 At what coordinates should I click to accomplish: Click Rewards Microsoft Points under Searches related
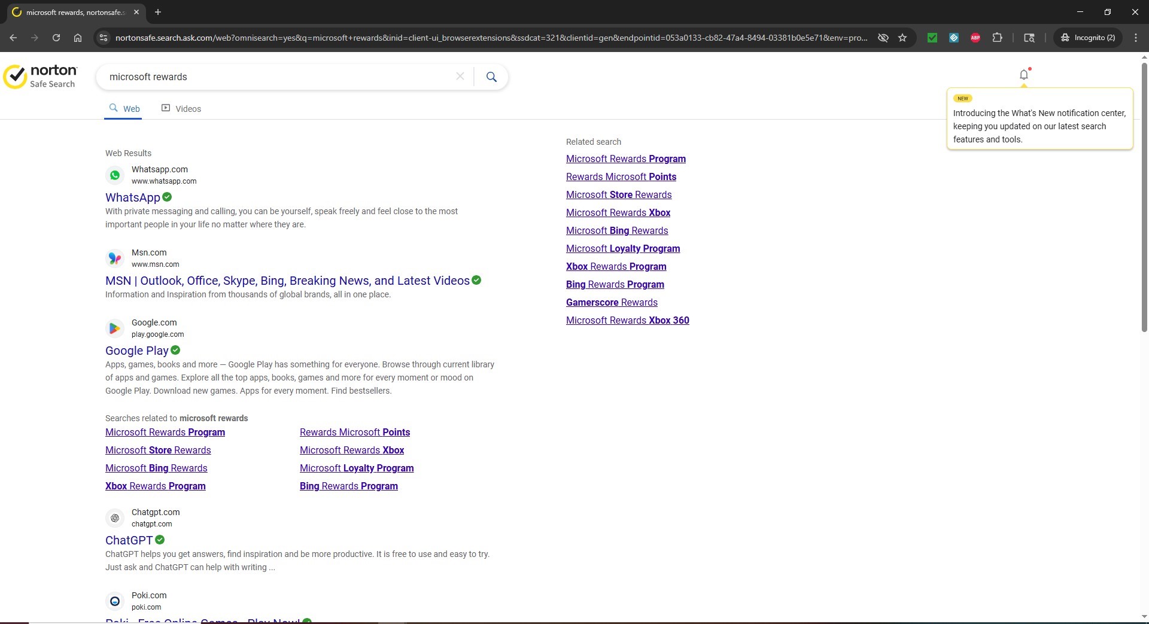coord(355,432)
